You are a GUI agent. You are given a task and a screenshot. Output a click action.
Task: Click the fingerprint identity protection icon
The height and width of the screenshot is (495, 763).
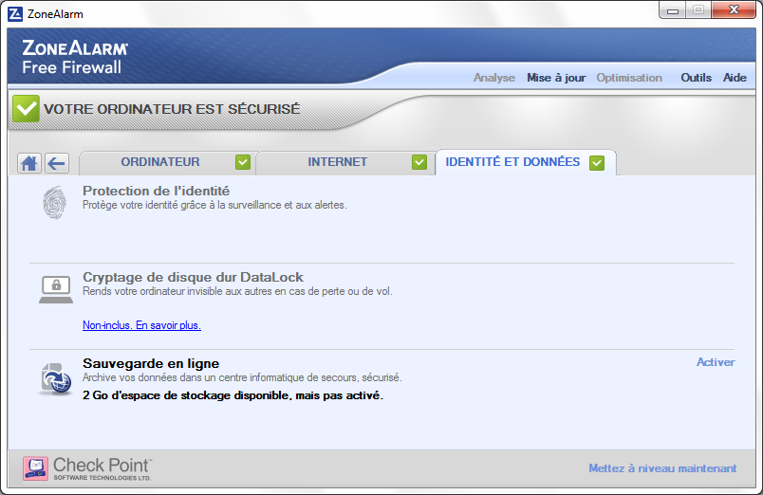point(54,202)
